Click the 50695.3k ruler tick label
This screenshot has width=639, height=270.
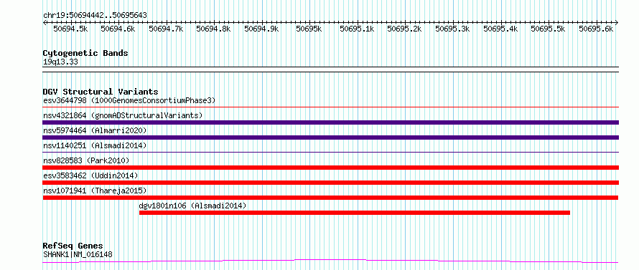point(453,29)
